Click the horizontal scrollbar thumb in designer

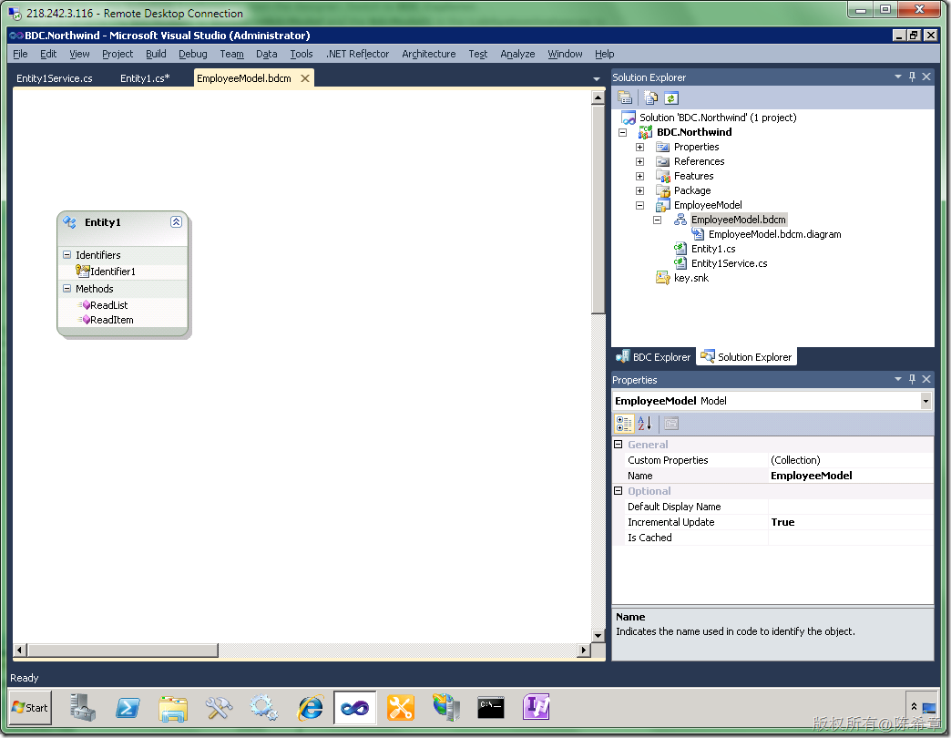[x=123, y=650]
